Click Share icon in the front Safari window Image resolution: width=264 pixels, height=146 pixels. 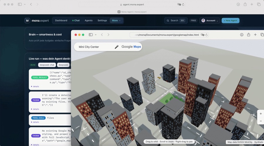248,35
